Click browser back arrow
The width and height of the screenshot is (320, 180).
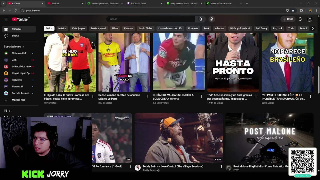tap(3, 10)
